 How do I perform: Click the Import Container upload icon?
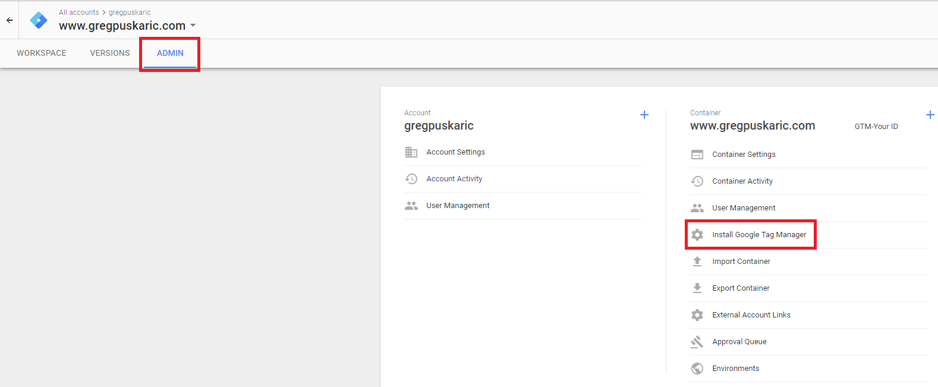coord(697,262)
